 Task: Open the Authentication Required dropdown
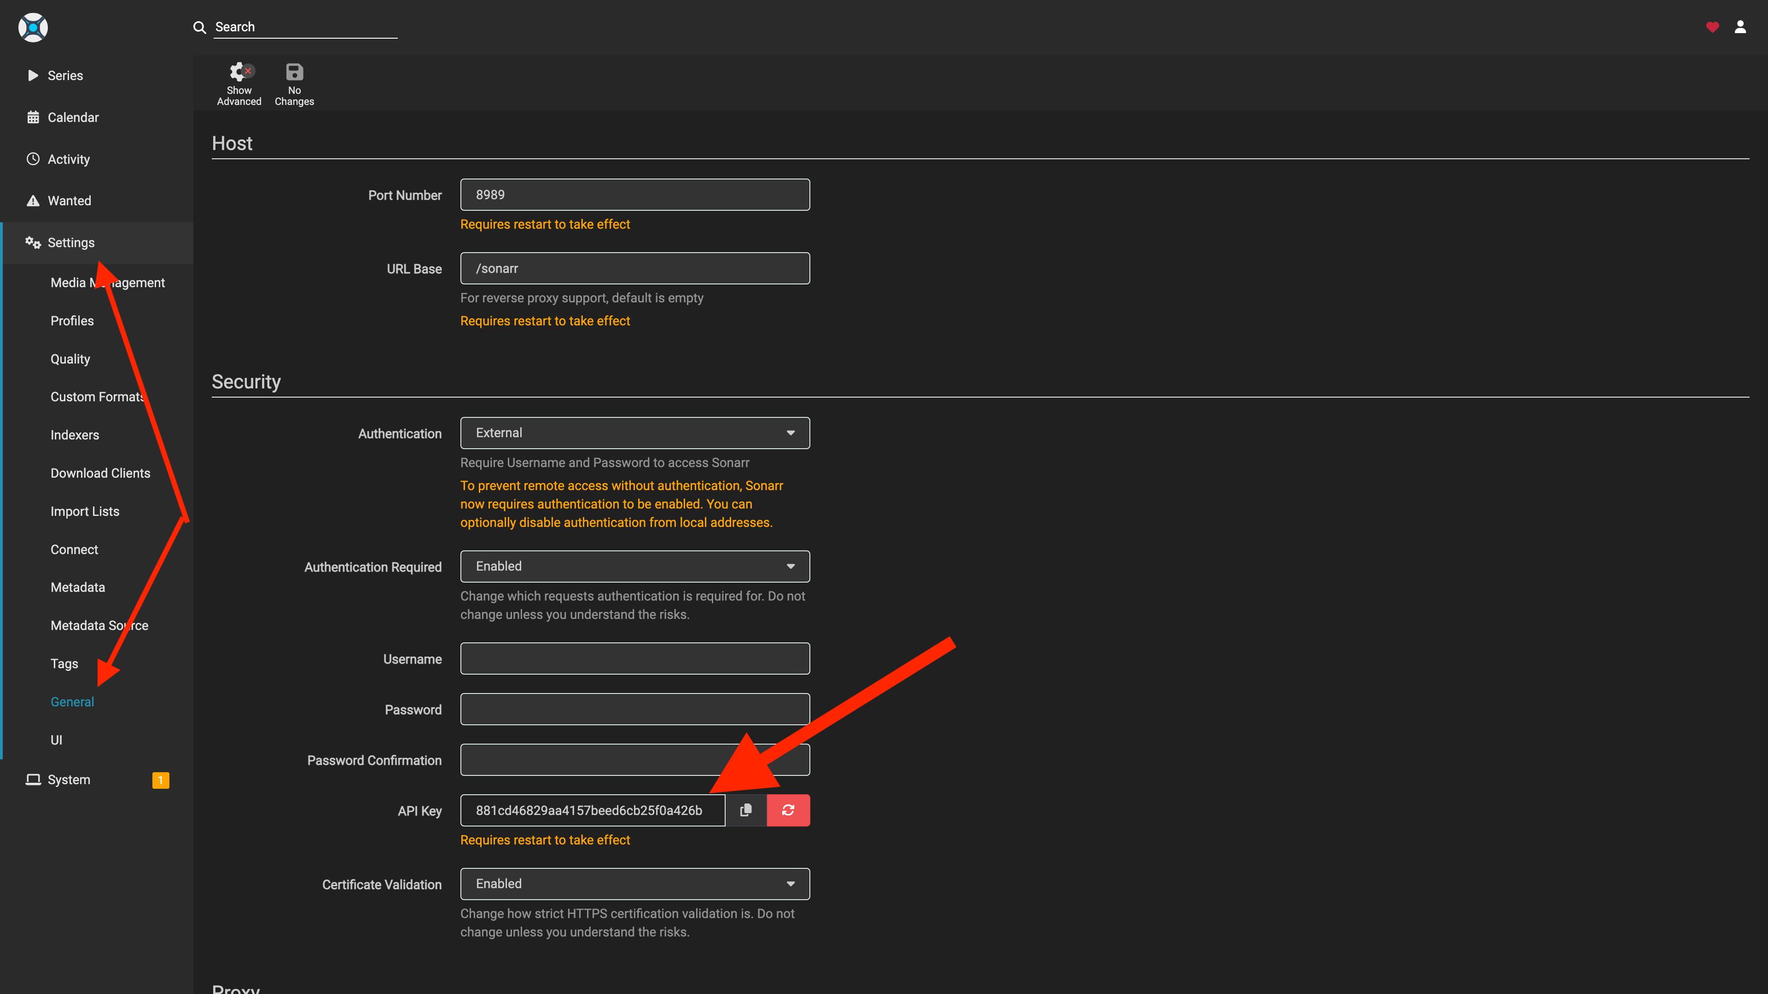click(x=635, y=566)
